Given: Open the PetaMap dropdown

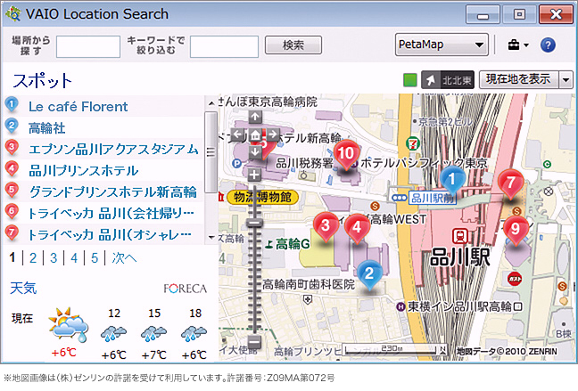Looking at the screenshot, I should 442,45.
